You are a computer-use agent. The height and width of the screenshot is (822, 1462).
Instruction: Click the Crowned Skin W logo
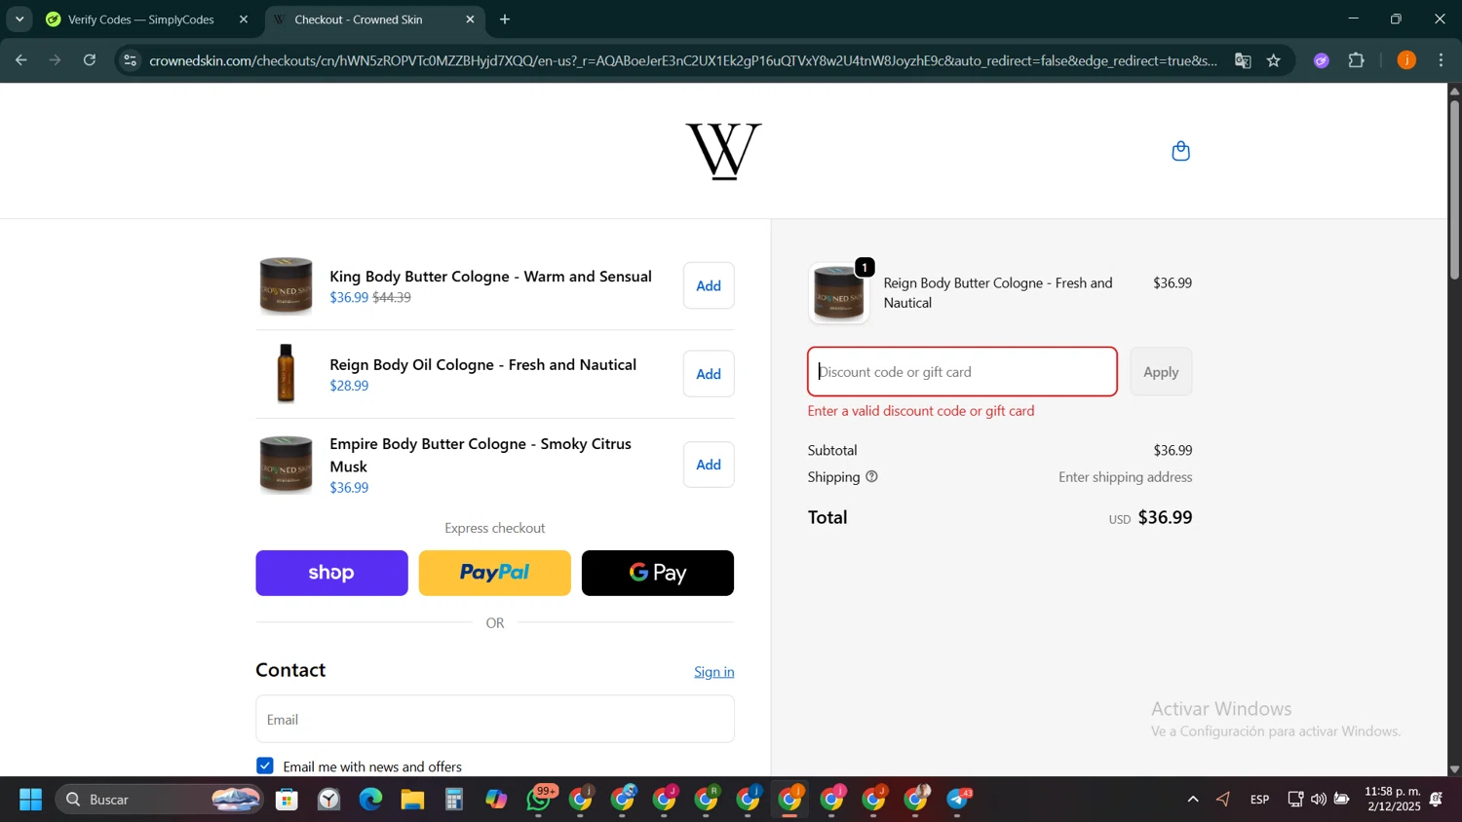click(723, 151)
